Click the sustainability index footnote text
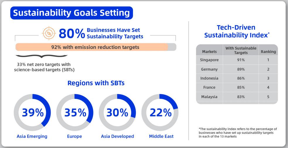The height and width of the screenshot is (148, 288). (x=238, y=133)
